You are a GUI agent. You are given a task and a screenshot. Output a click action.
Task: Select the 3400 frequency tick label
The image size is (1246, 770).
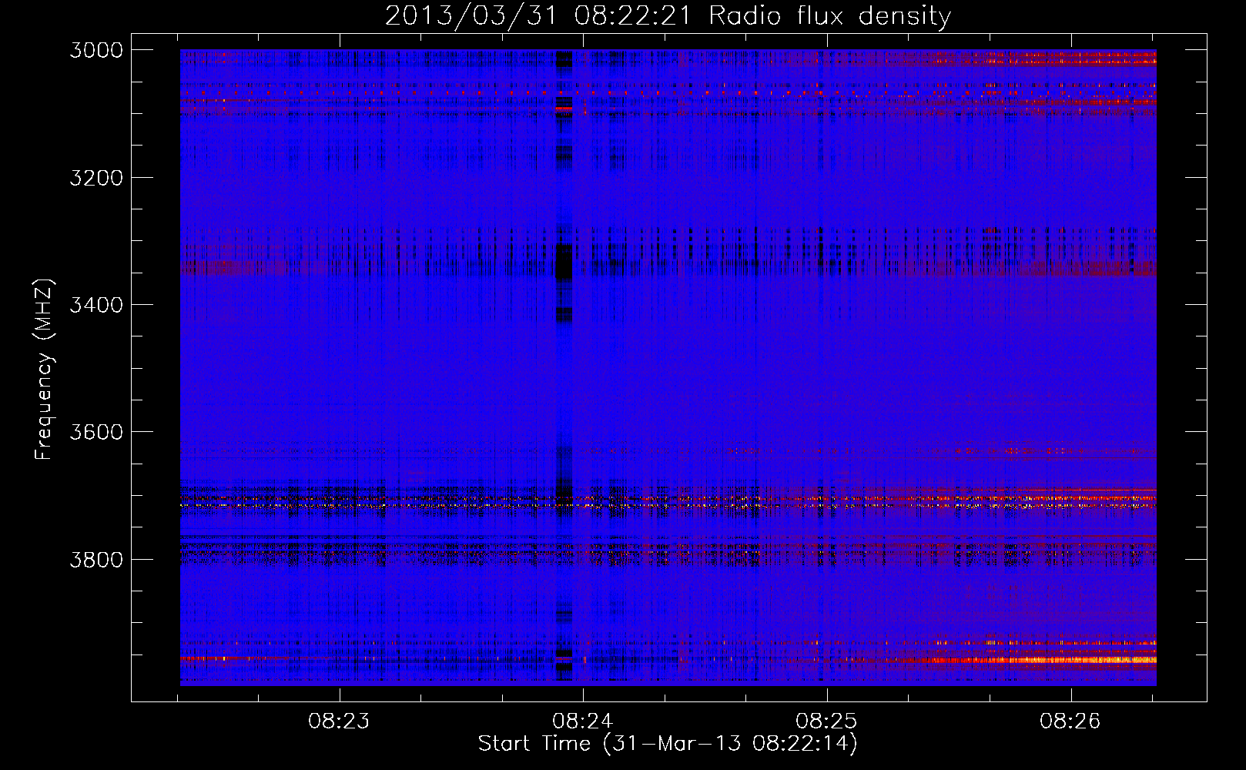pos(96,305)
